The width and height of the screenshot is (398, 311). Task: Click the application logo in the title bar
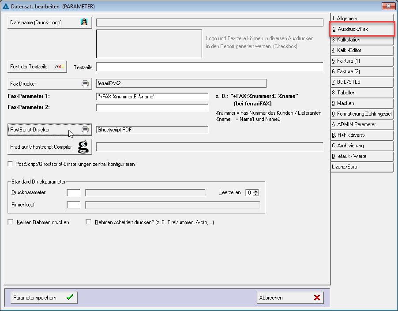[6, 6]
